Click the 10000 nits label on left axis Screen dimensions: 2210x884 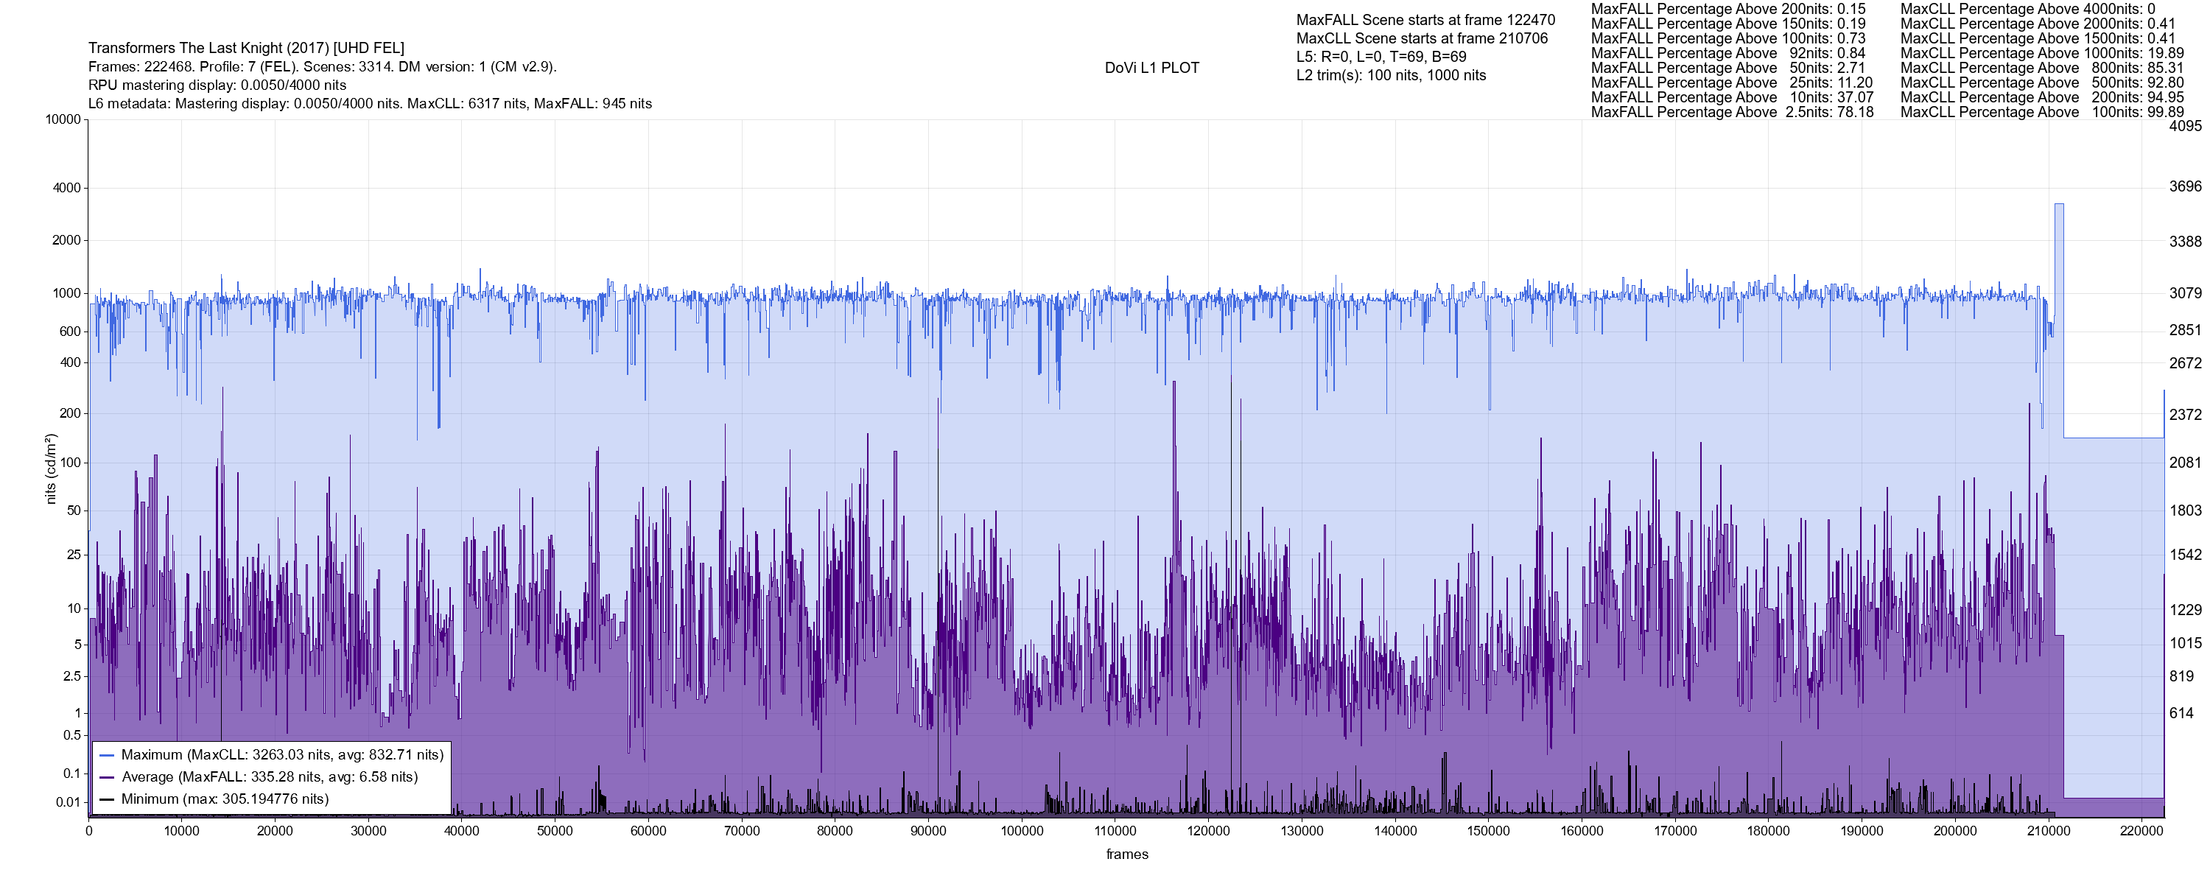63,119
